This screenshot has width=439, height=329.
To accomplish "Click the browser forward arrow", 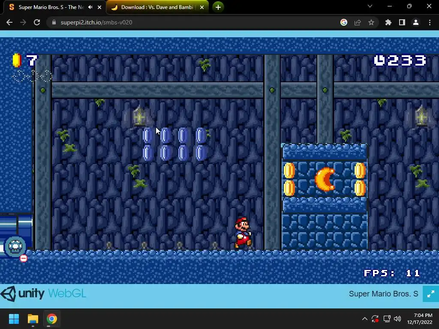I will click(23, 22).
